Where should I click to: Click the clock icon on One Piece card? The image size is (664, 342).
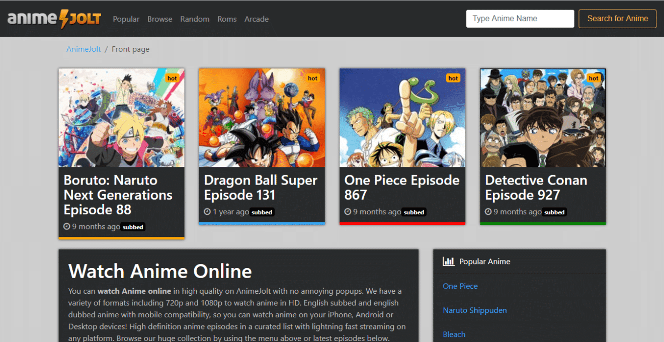point(348,212)
